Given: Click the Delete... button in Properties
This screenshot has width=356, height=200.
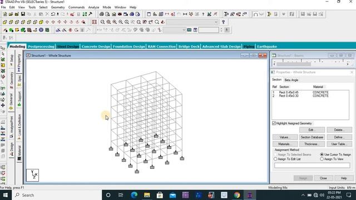Looking at the screenshot, I should tap(339, 130).
